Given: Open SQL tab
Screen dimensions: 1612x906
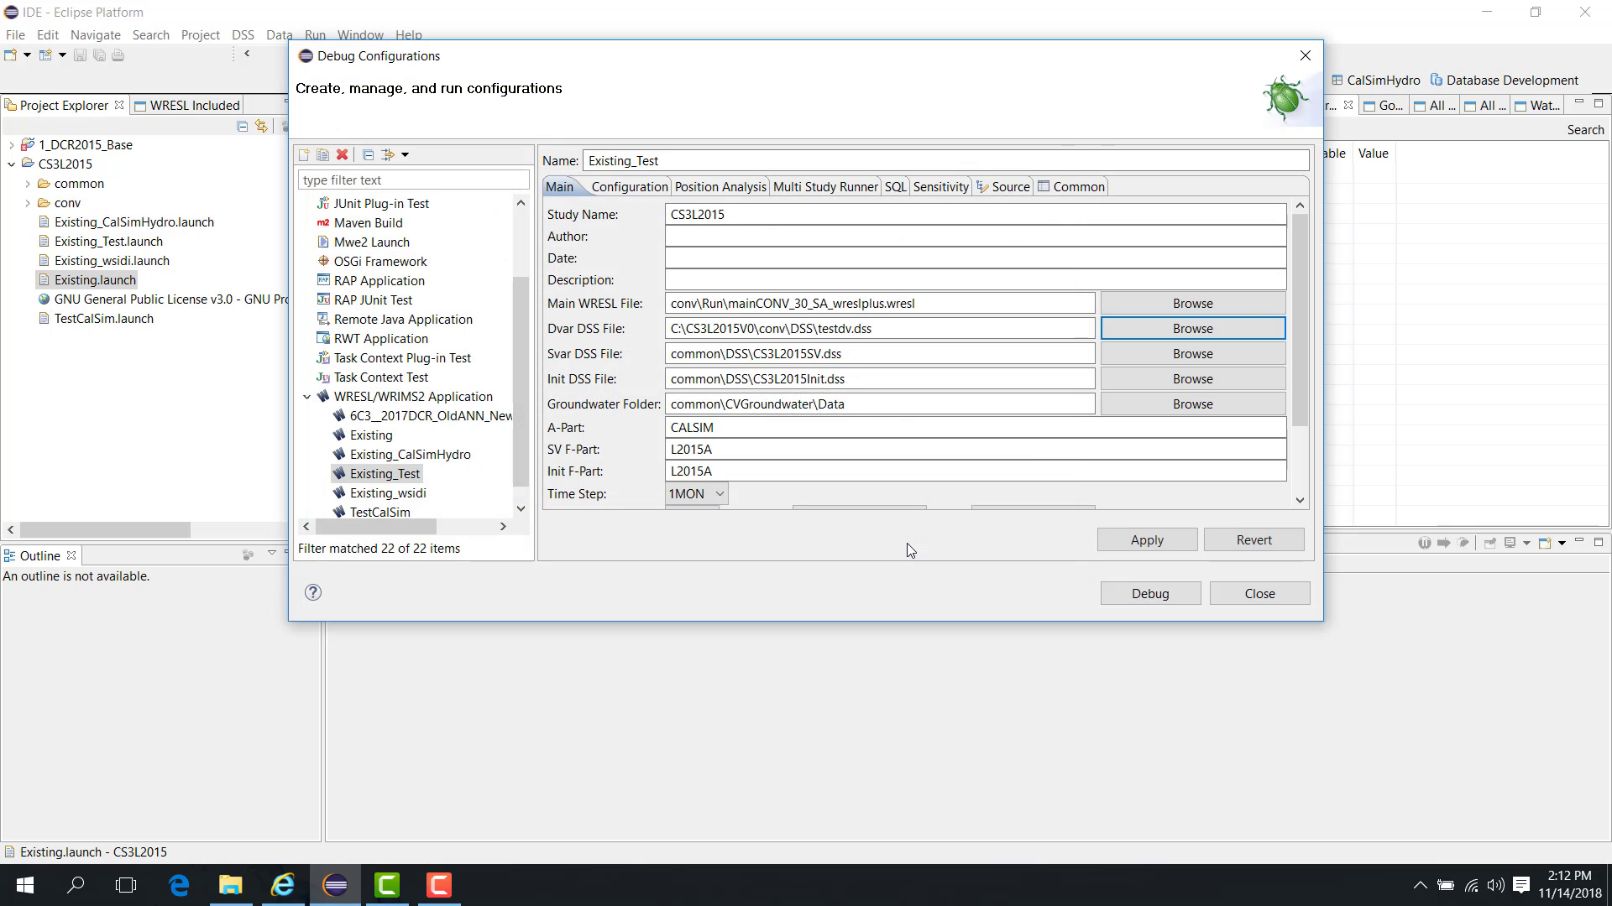Looking at the screenshot, I should coord(895,187).
